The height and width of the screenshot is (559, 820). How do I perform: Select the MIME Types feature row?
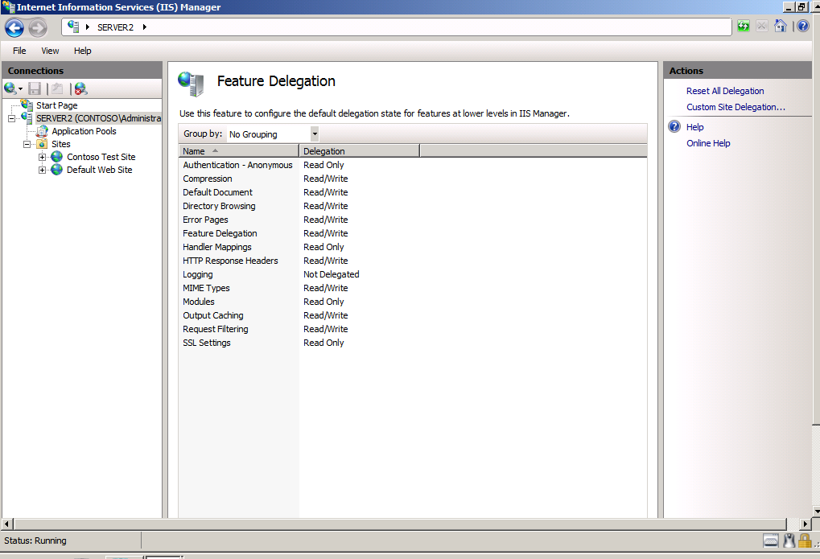point(413,288)
